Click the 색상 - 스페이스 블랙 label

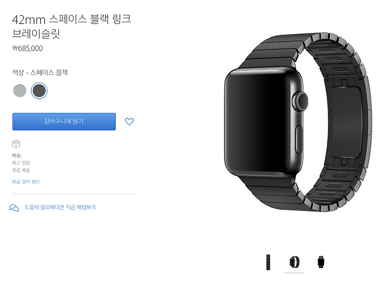39,72
